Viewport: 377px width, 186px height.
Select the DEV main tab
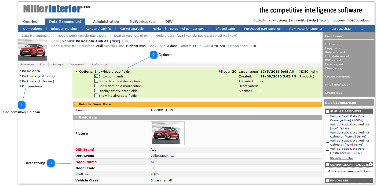(169, 22)
